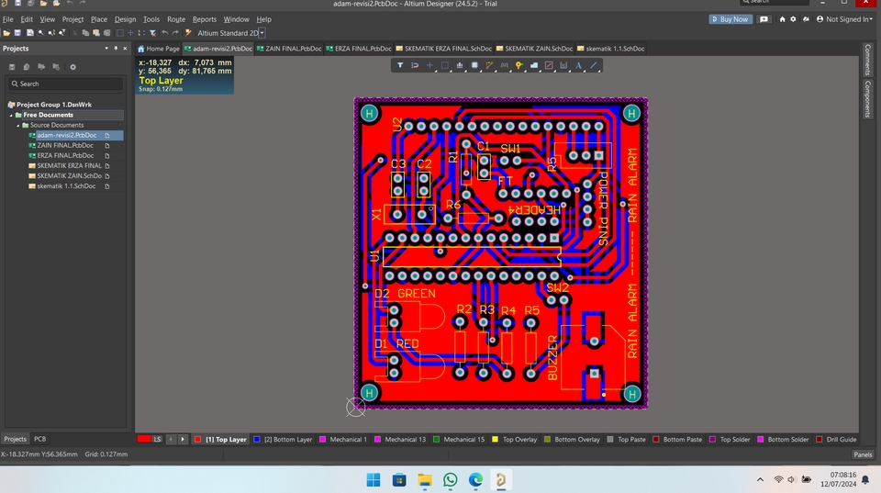Open the home icon at top right
Viewport: 881px width, 493px height.
pos(782,19)
